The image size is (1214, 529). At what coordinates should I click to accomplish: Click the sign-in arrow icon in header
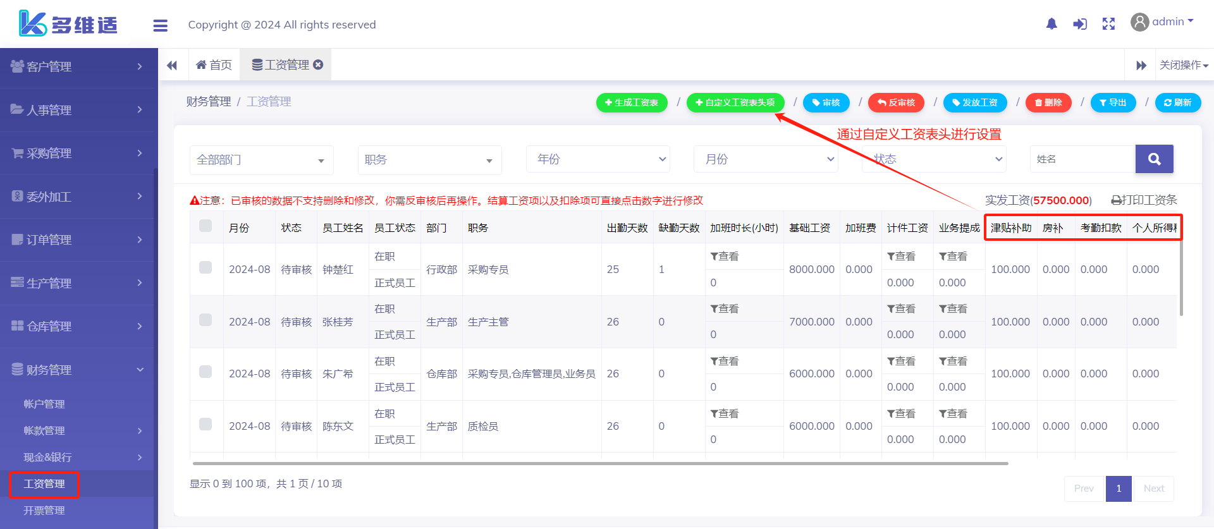(1080, 24)
